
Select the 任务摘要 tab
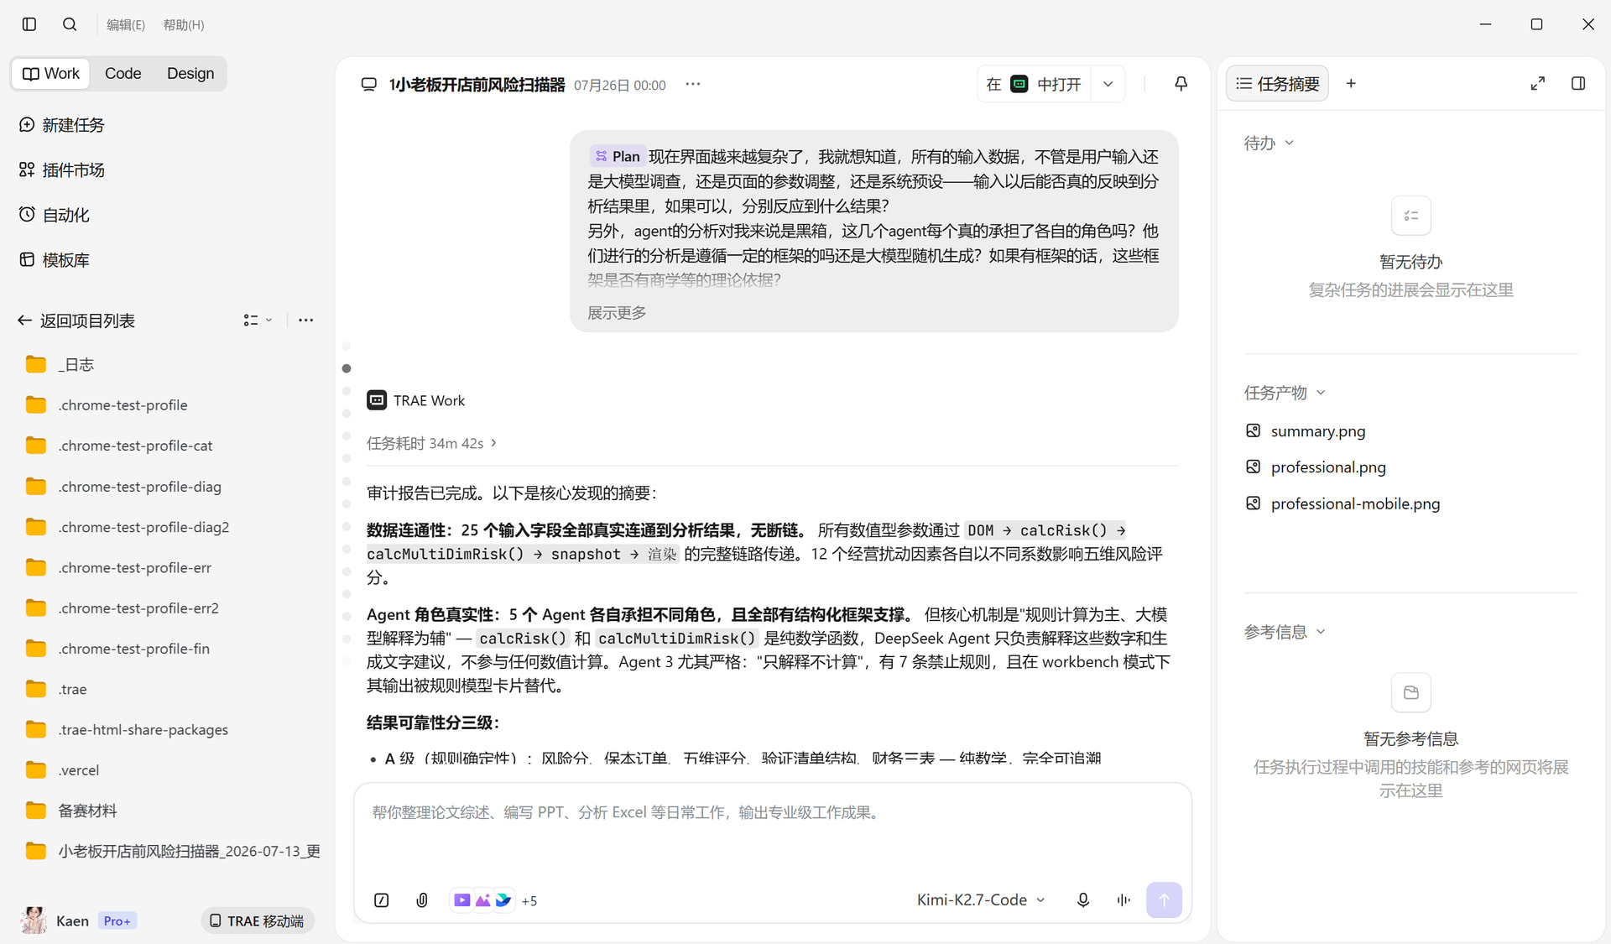tap(1278, 83)
